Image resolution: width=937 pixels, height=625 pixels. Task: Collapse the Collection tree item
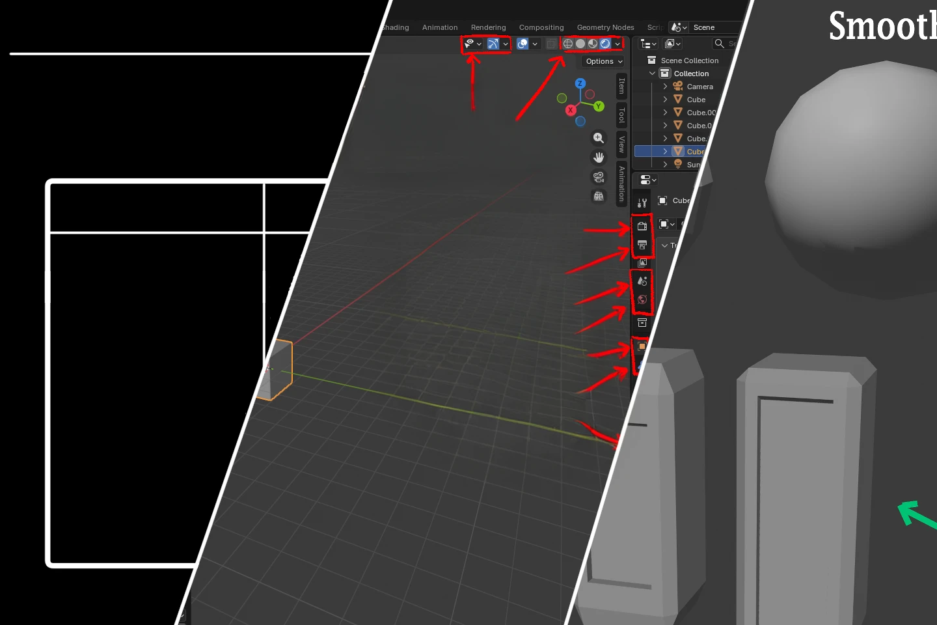(x=652, y=74)
